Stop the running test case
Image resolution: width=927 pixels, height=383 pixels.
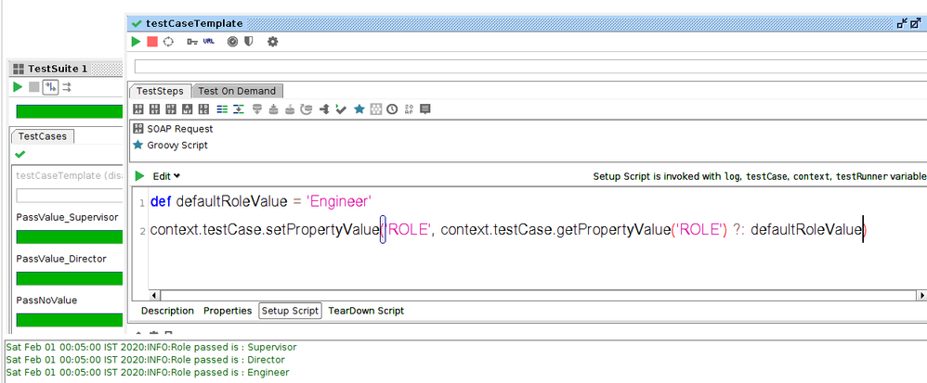152,42
